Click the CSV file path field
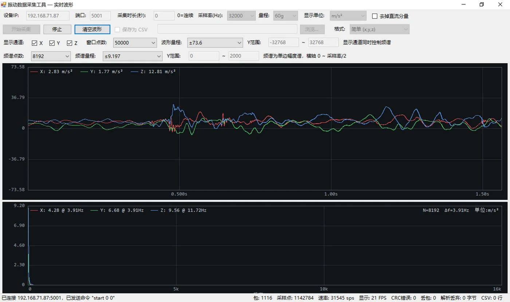The image size is (510, 302). [x=227, y=29]
